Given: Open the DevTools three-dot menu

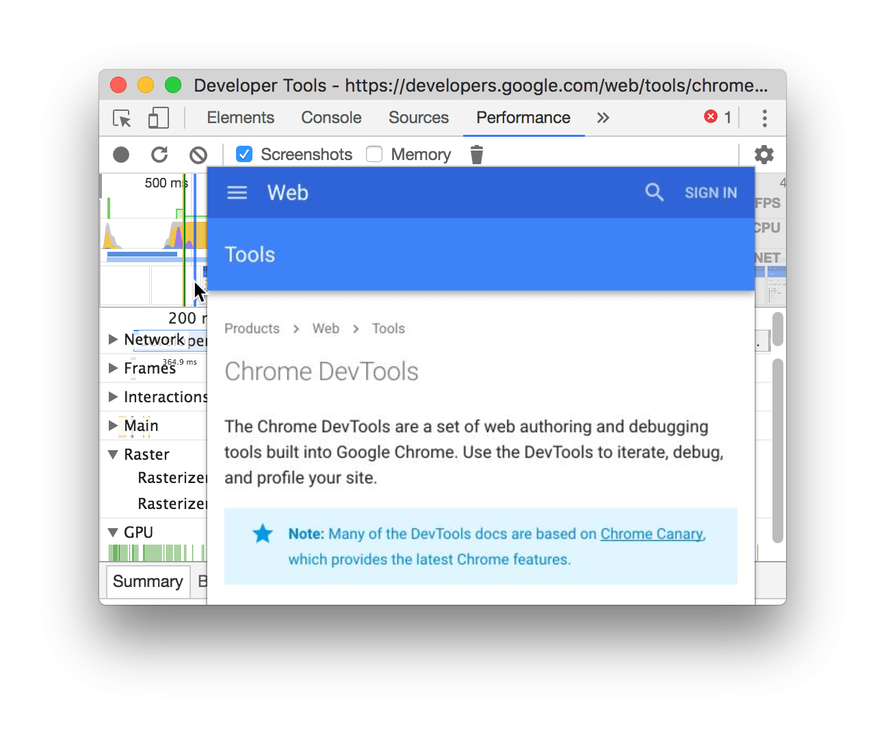Looking at the screenshot, I should click(764, 118).
